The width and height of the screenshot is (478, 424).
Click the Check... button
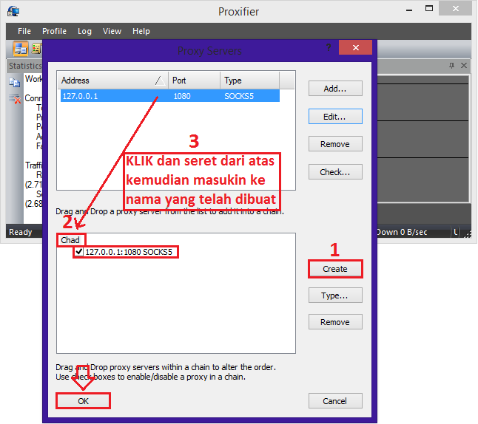click(x=335, y=172)
